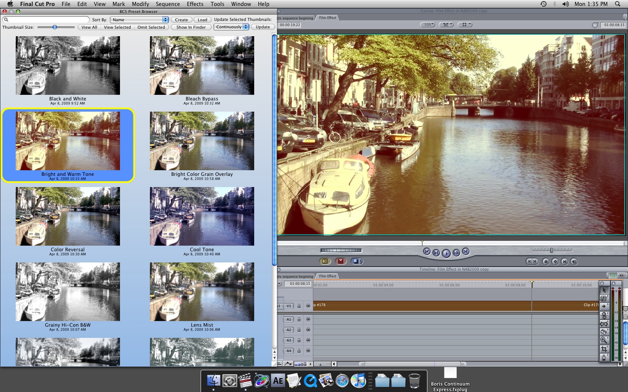Click the Show In Finder button
The image size is (628, 392).
[x=191, y=27]
